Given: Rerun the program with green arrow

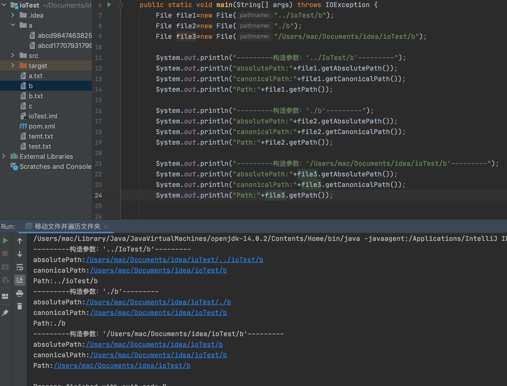Looking at the screenshot, I should point(5,240).
